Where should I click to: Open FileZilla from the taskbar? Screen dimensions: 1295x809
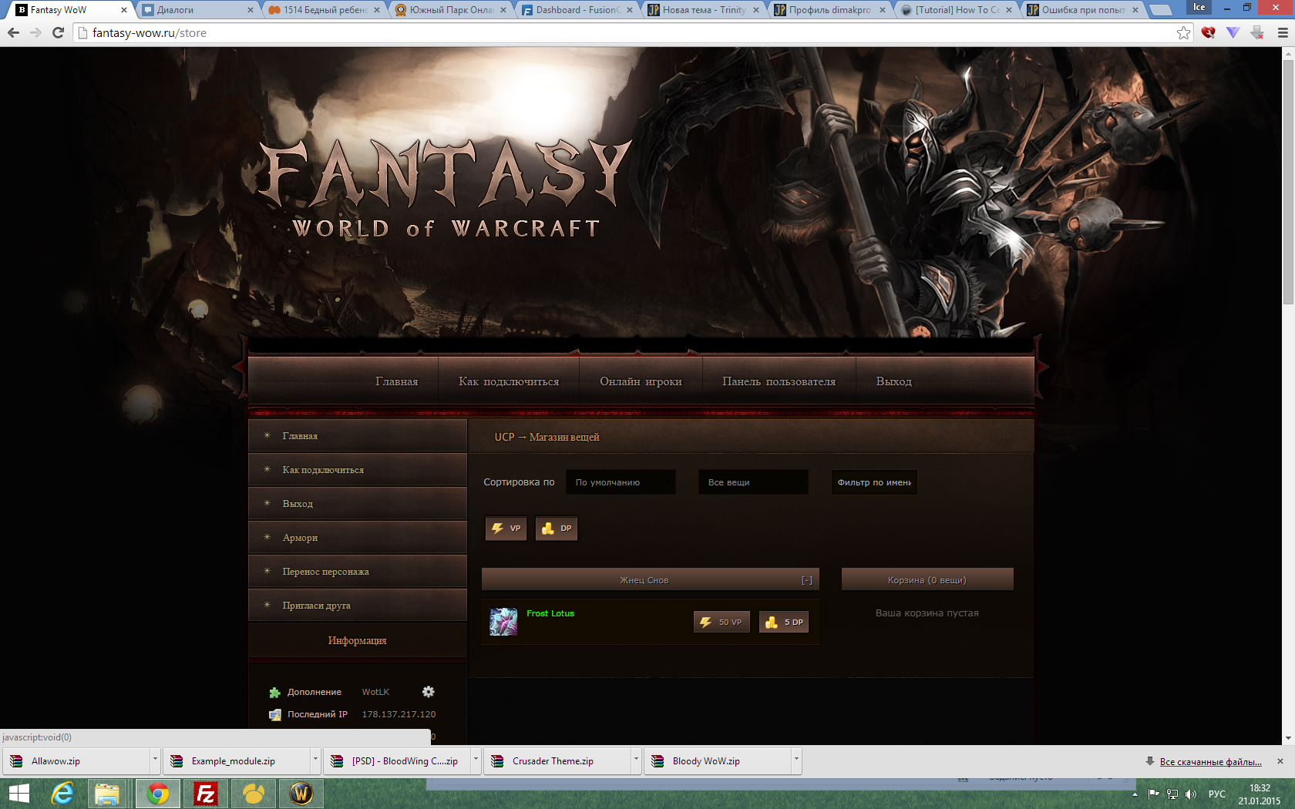tap(206, 793)
